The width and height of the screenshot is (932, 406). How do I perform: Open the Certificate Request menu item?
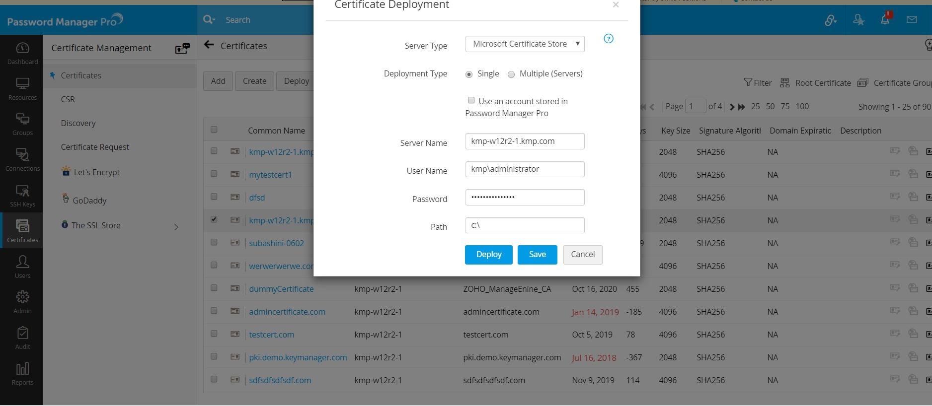tap(95, 147)
